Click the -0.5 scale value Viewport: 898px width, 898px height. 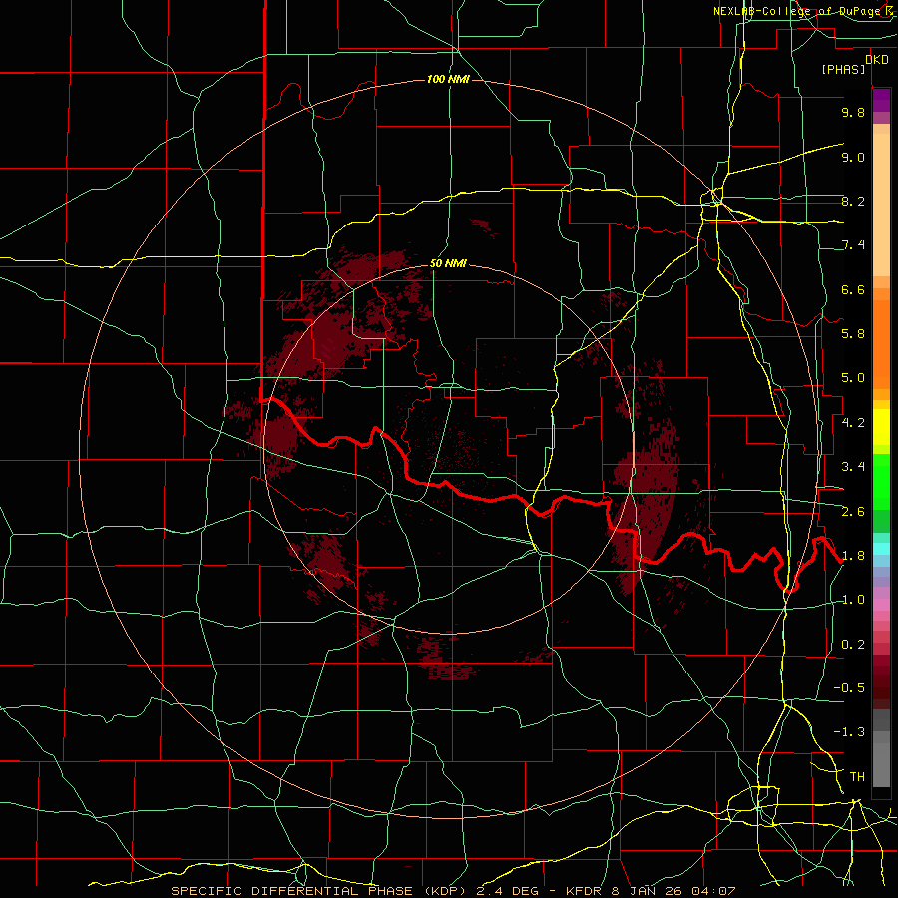tap(849, 688)
